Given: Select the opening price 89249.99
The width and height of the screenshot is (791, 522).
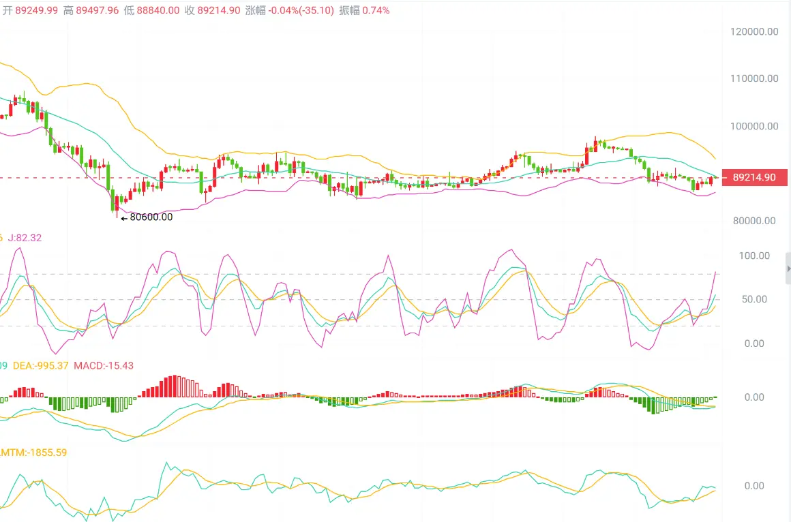Looking at the screenshot, I should click(x=36, y=10).
